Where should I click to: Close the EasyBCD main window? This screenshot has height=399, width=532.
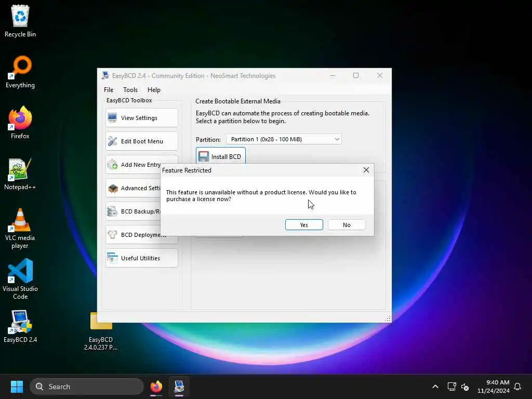click(x=380, y=76)
